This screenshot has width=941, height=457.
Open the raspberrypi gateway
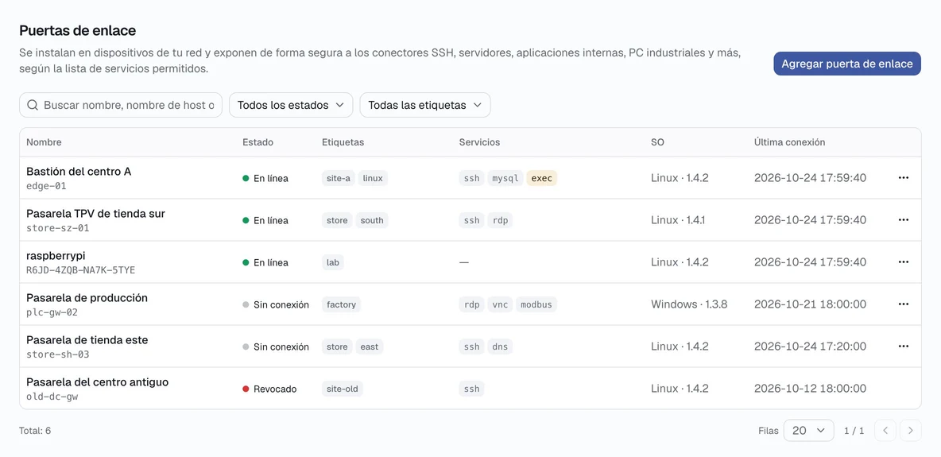coord(56,256)
